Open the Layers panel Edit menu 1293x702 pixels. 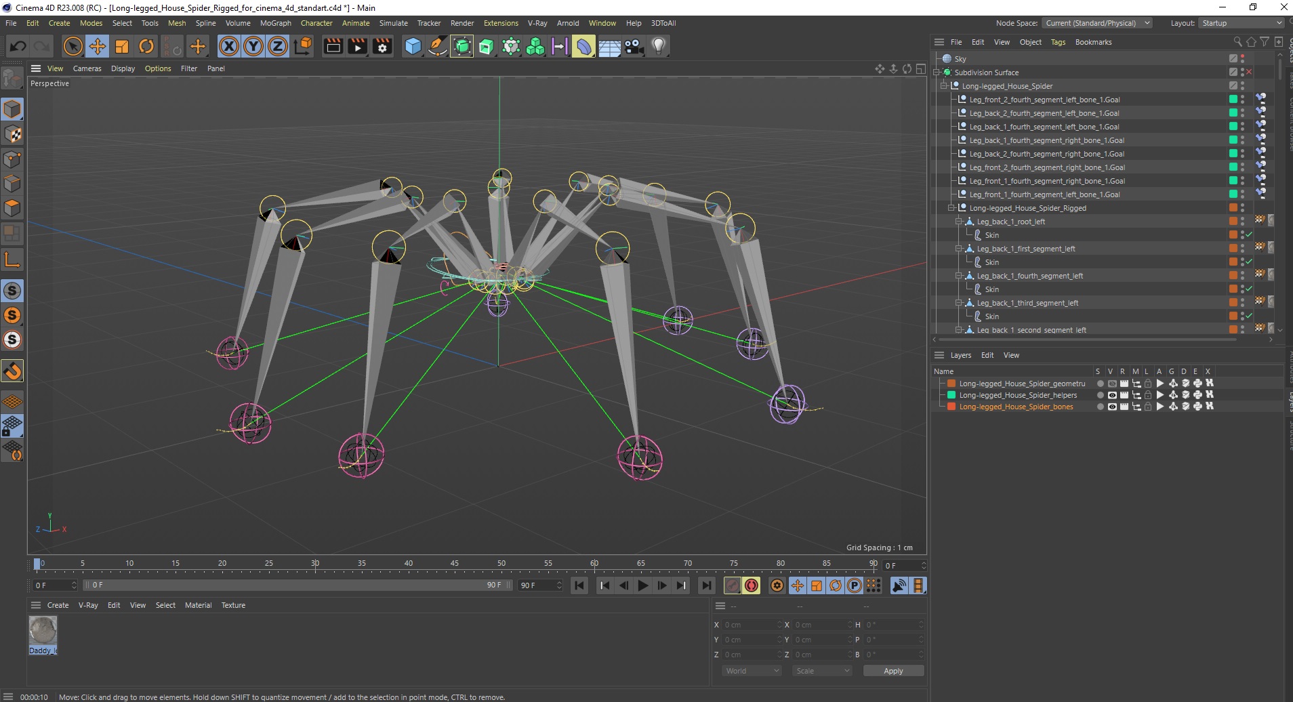[987, 355]
